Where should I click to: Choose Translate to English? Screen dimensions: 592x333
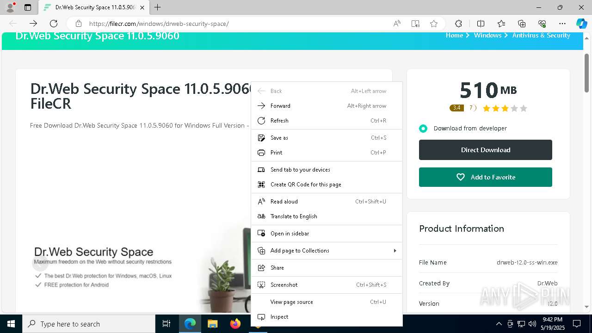coord(327,216)
